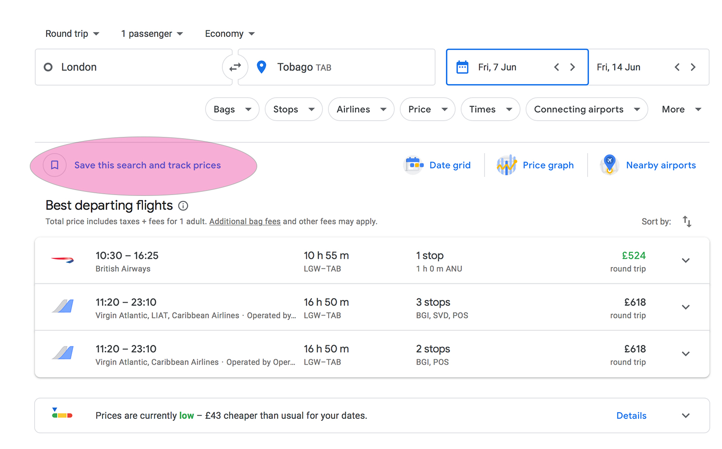The height and width of the screenshot is (449, 722).
Task: Click the Nearby airports map pin icon
Action: tap(610, 165)
